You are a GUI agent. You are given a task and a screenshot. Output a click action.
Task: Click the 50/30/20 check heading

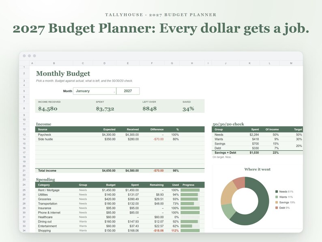(228, 124)
